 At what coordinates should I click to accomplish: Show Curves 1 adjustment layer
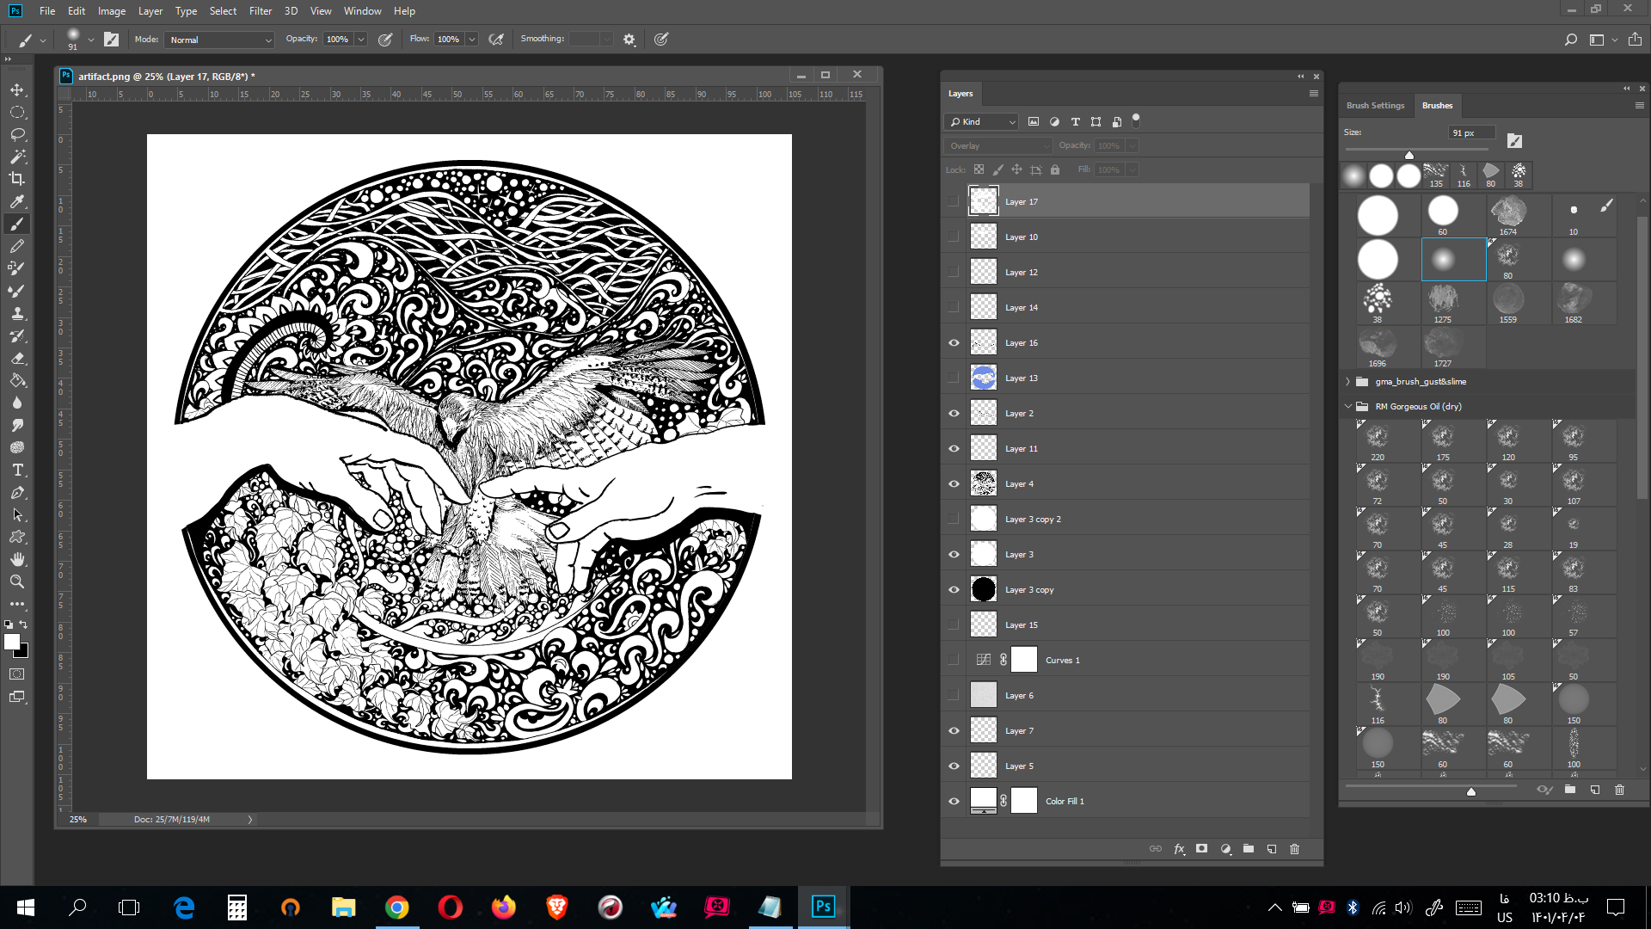954,661
